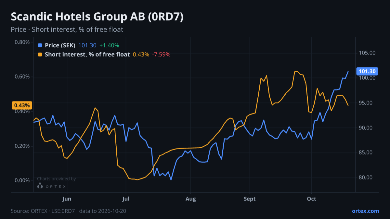
Task: Click the blue 101.30 price tag on right axis
Action: pos(367,71)
